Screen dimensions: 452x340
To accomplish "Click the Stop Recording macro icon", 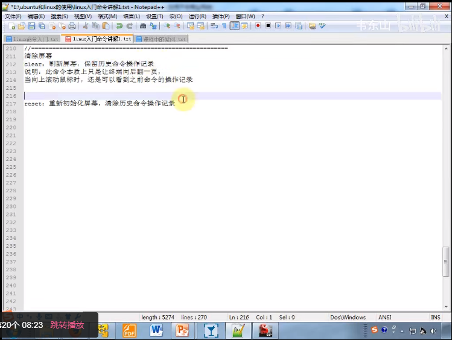I will (x=268, y=26).
